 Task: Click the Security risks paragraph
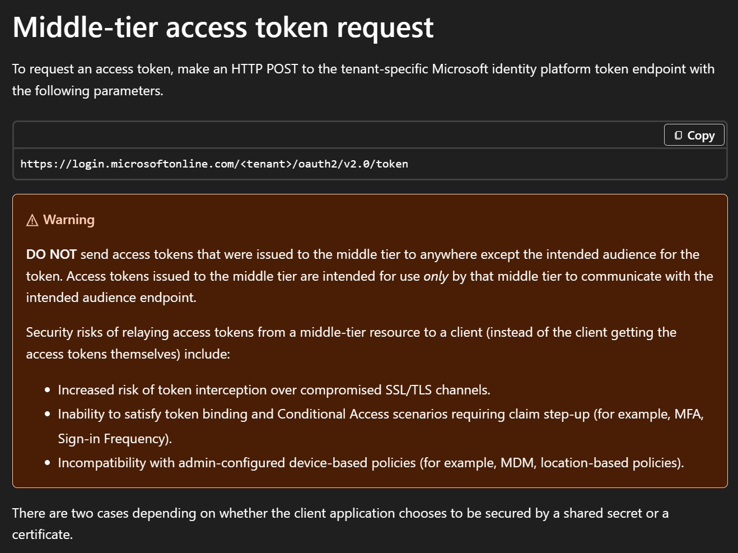tap(351, 343)
